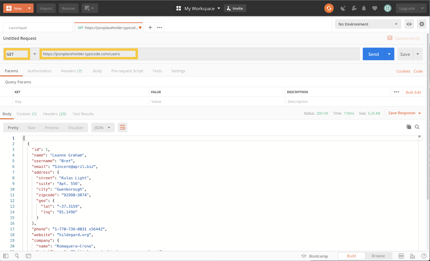The image size is (430, 261).
Task: Select Raw response view
Action: pyautogui.click(x=32, y=128)
